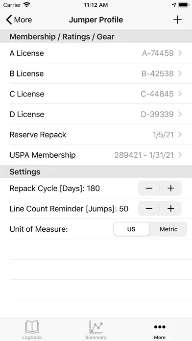Tap the Jumper Profile title
The width and height of the screenshot is (192, 341).
pyautogui.click(x=96, y=20)
